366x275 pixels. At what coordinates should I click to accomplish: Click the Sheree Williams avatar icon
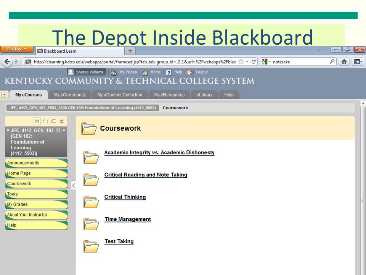tap(71, 72)
